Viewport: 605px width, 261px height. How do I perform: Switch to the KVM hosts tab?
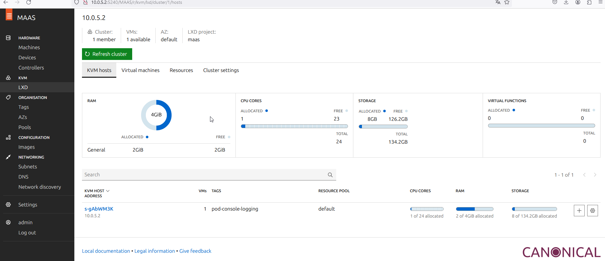tap(99, 70)
